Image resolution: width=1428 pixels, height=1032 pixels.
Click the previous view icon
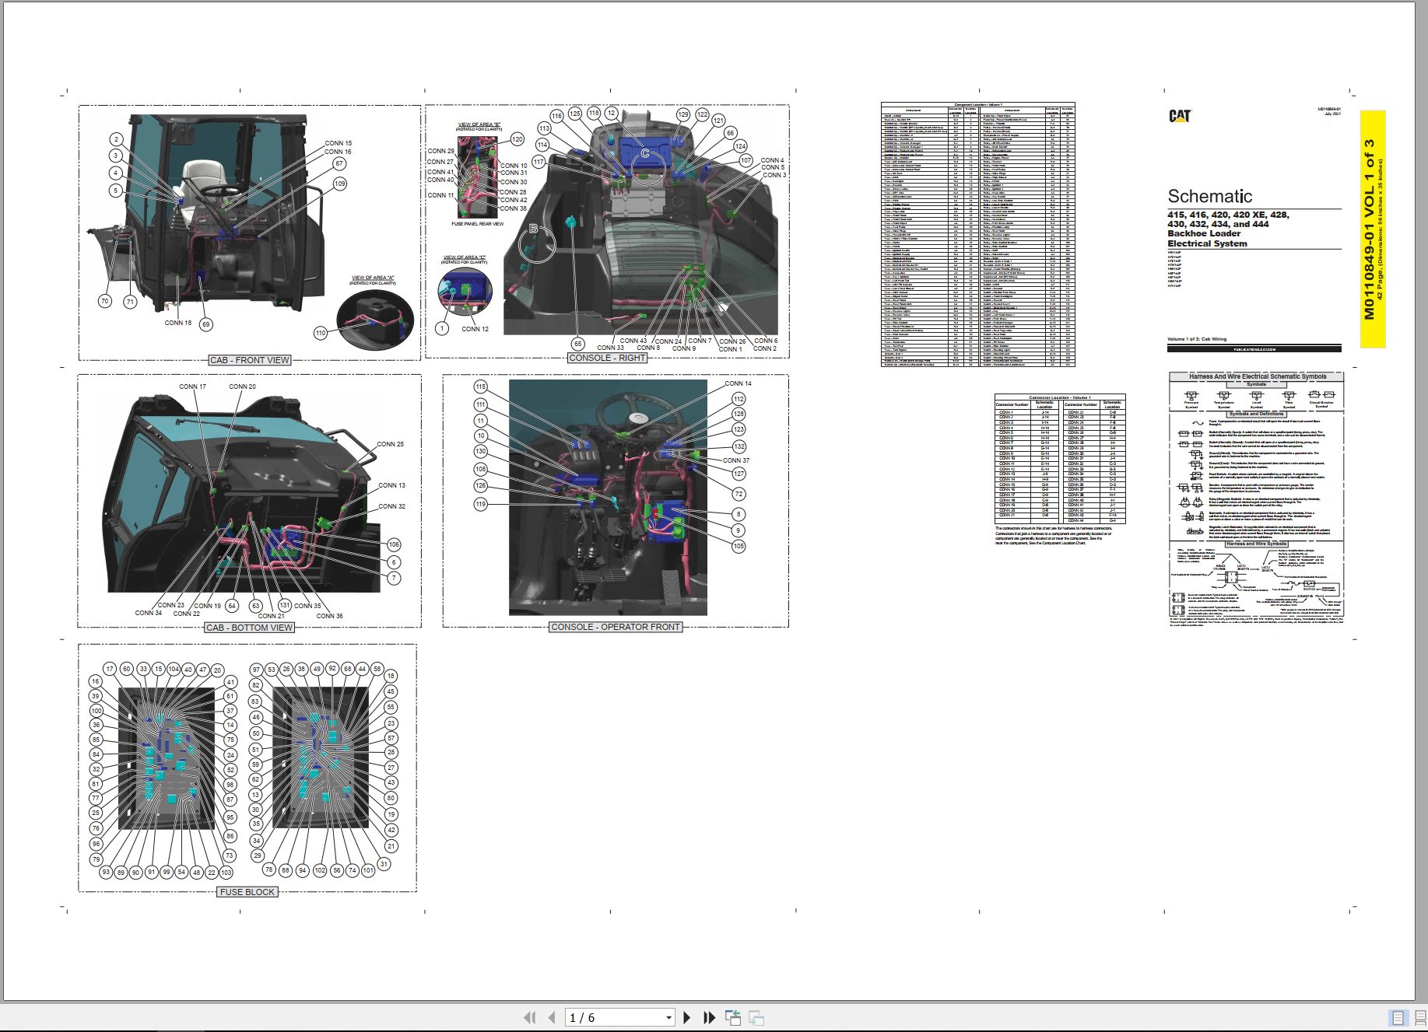(732, 1017)
